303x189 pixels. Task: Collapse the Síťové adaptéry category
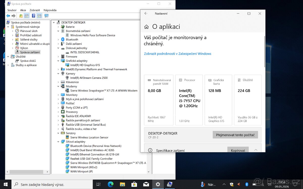58,142
